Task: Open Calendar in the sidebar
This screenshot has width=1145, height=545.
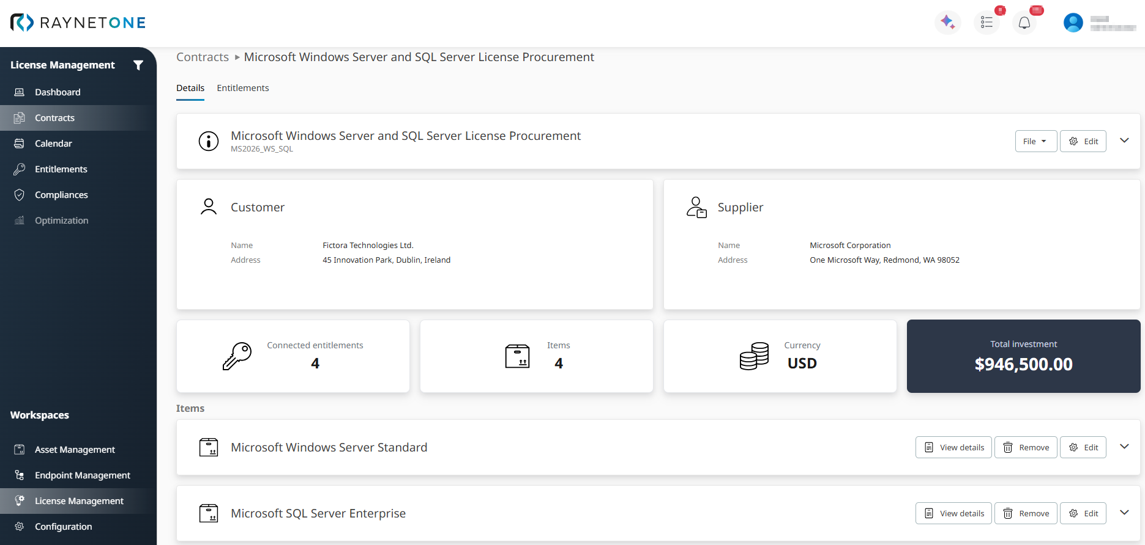Action: tap(78, 144)
